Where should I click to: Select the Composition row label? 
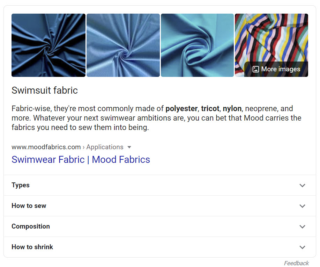(x=31, y=226)
